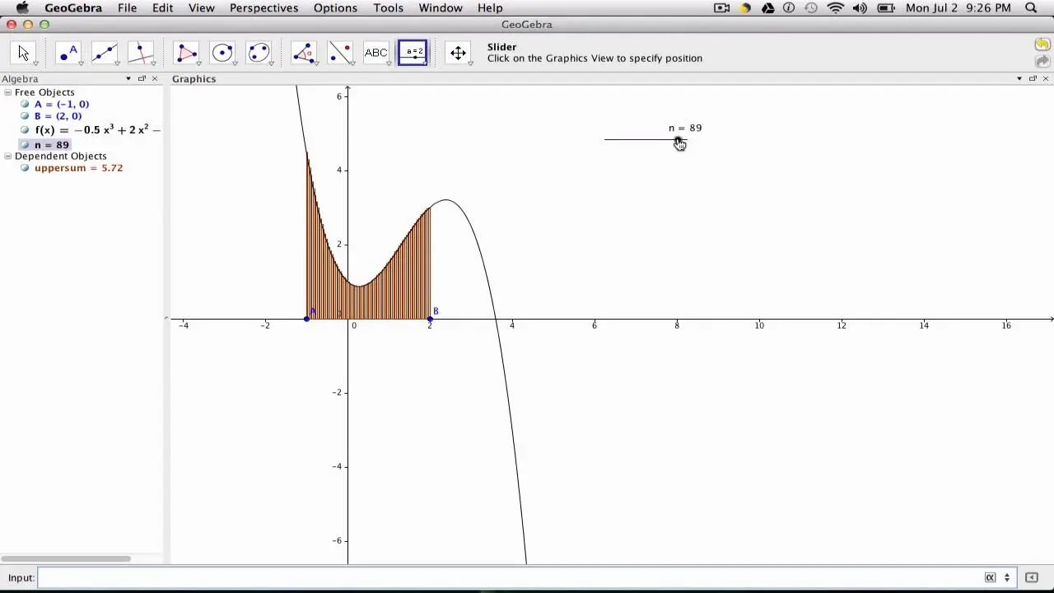Close the Graphics panel
The width and height of the screenshot is (1054, 593).
coord(1046,78)
